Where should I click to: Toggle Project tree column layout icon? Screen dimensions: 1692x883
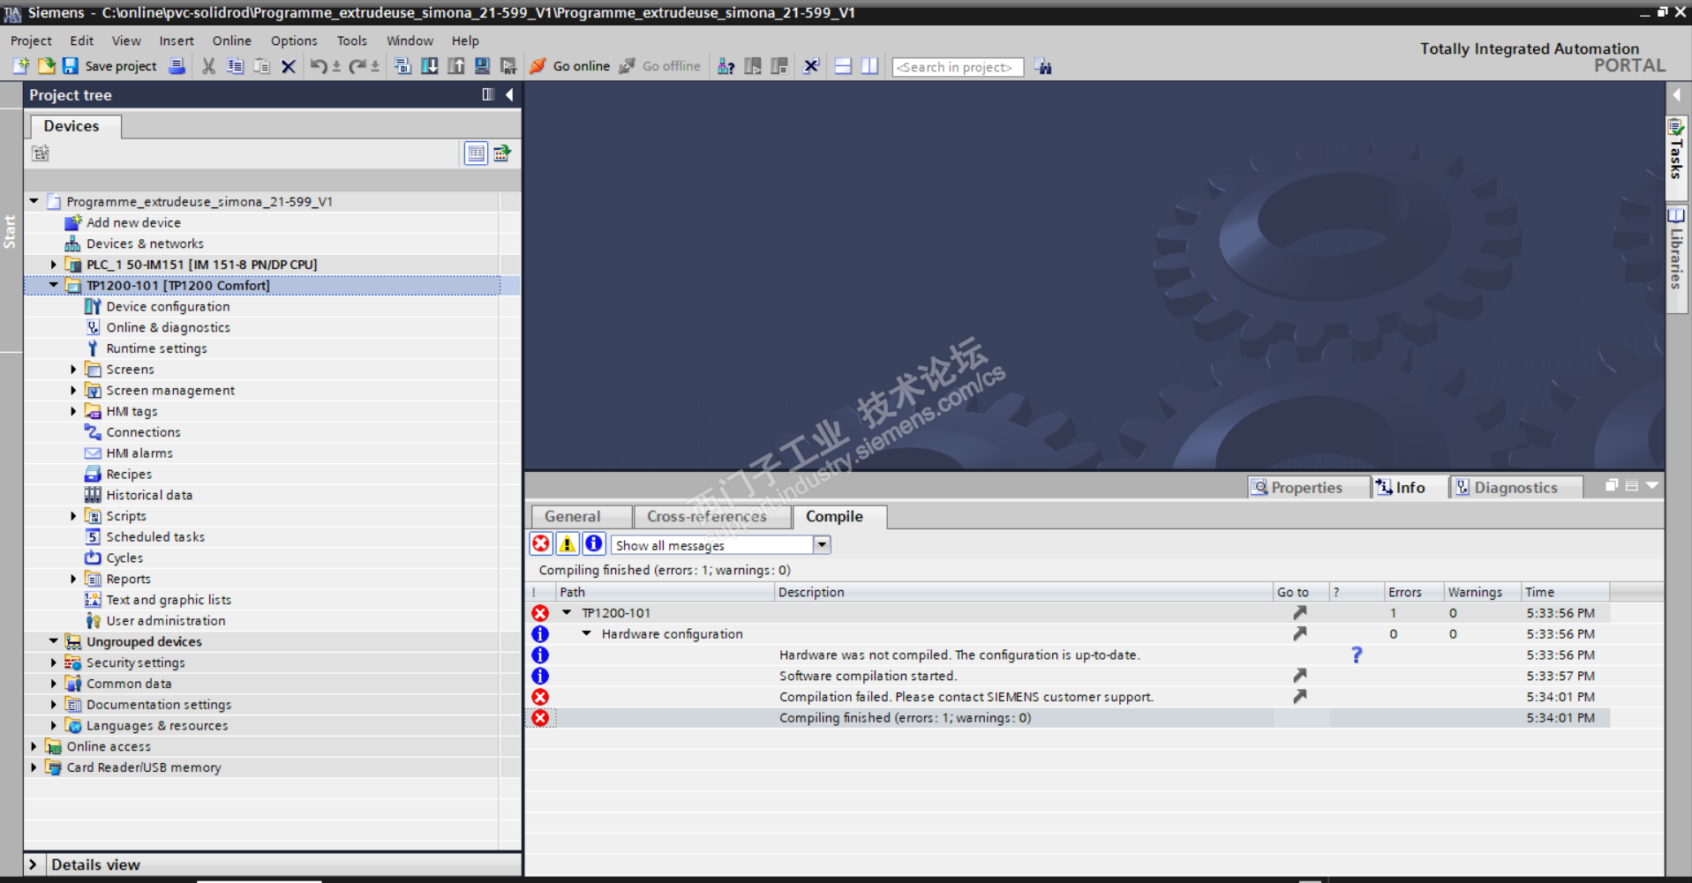(488, 94)
